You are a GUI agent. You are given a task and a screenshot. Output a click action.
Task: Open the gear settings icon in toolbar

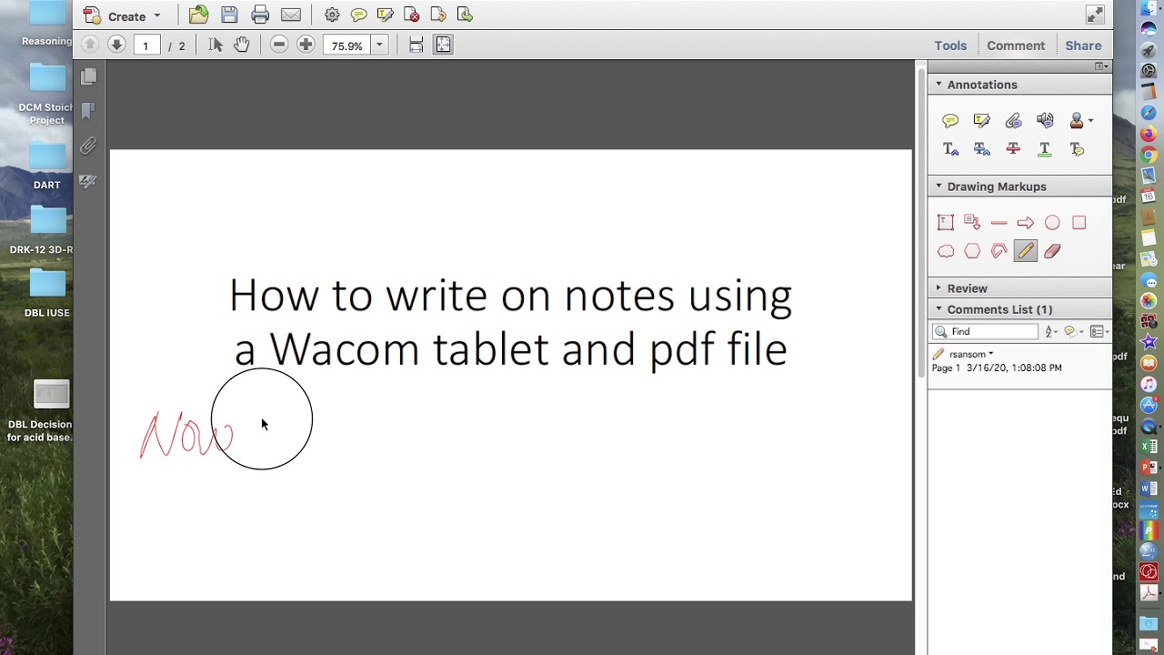(332, 15)
